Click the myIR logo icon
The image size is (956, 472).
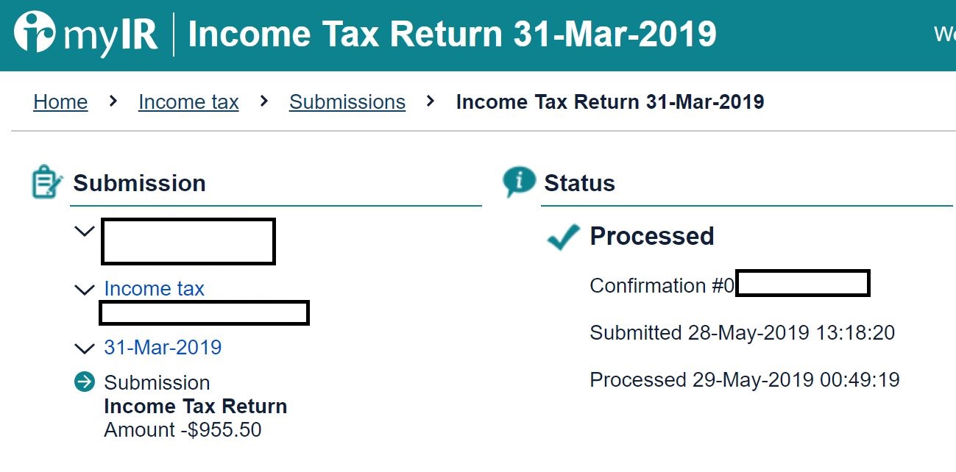(35, 33)
